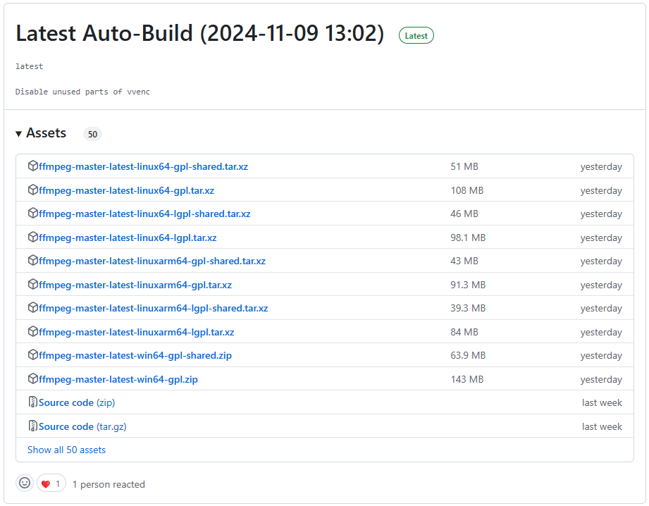The image size is (649, 506).
Task: Click the 46 MB size value
Action: coord(464,214)
